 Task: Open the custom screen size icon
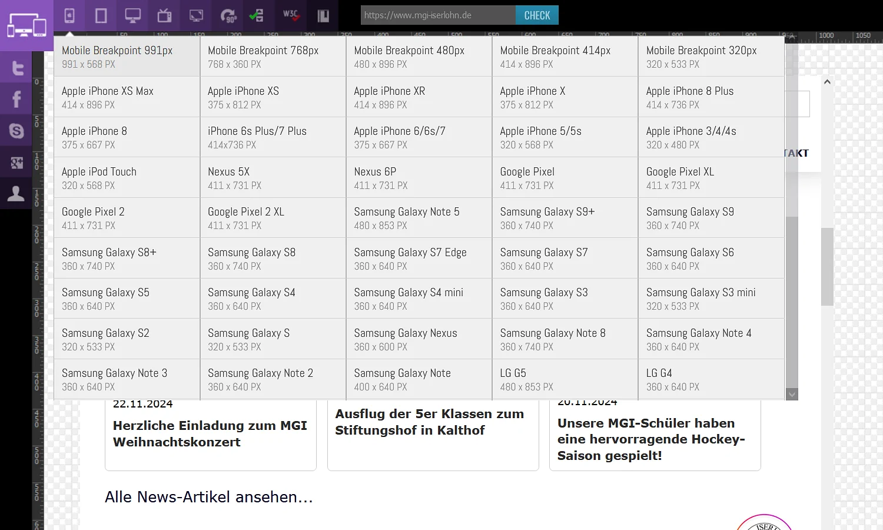197,15
